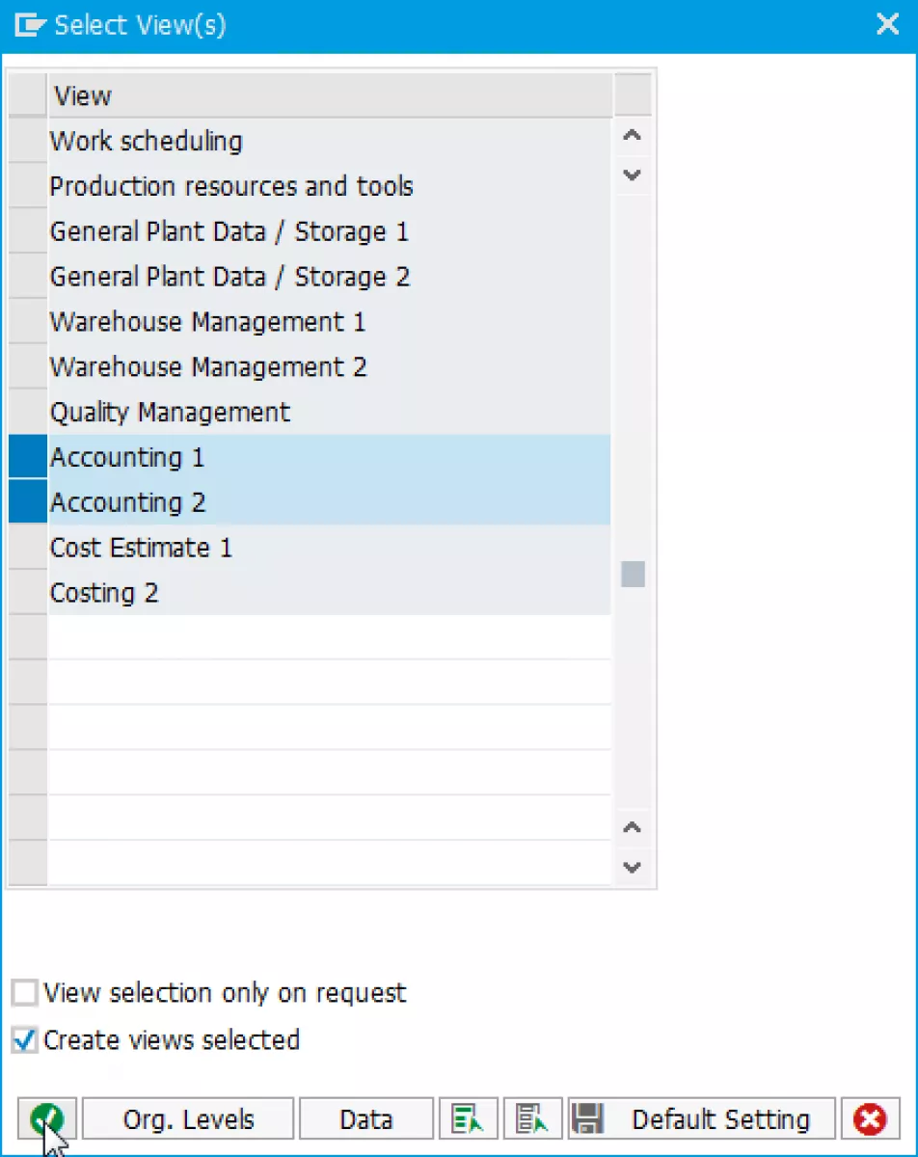Deselect Accounting 1 via its row selector
This screenshot has width=918, height=1157.
tap(28, 457)
